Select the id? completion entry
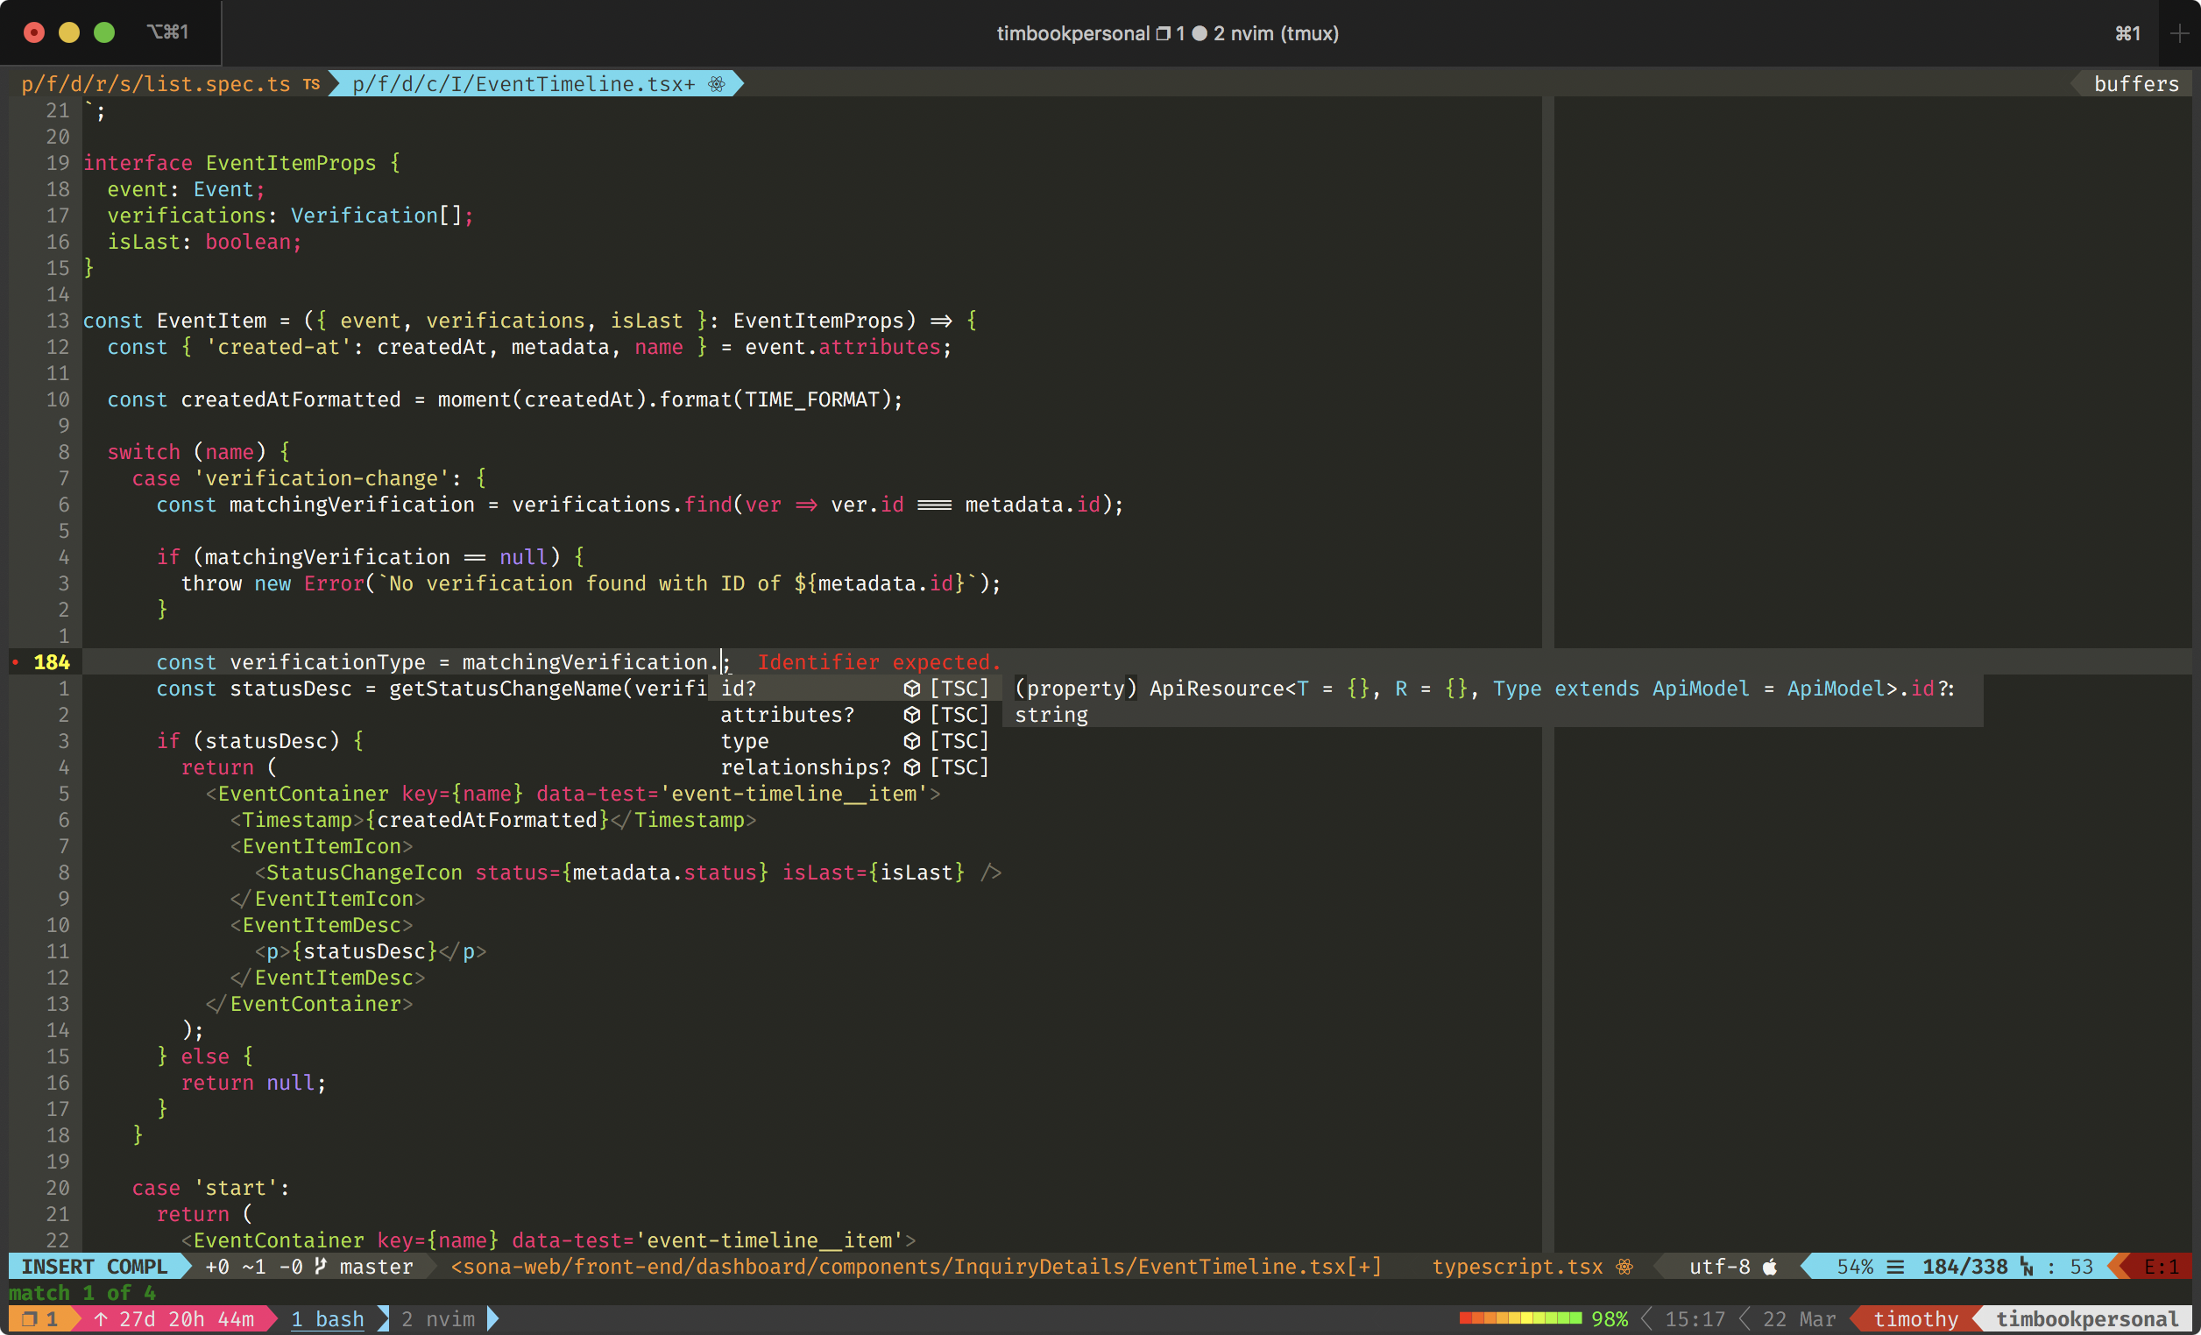2201x1335 pixels. point(739,689)
